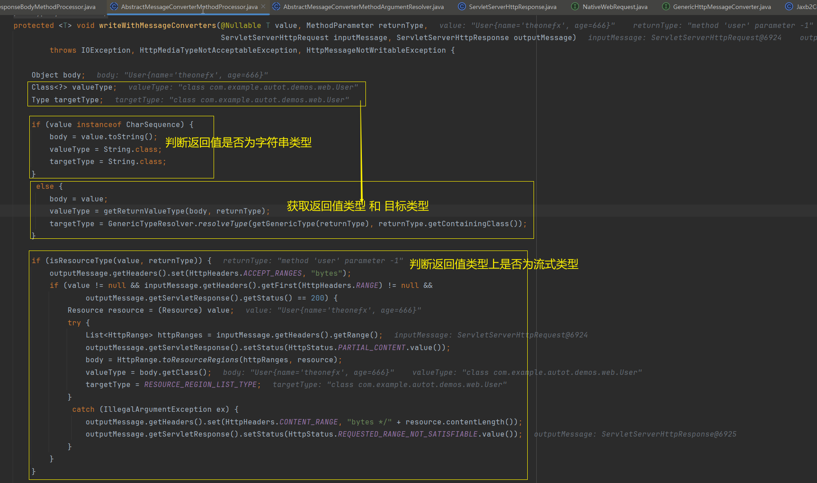This screenshot has width=817, height=483.
Task: Click CharSequence in the instanceof check
Action: [153, 125]
